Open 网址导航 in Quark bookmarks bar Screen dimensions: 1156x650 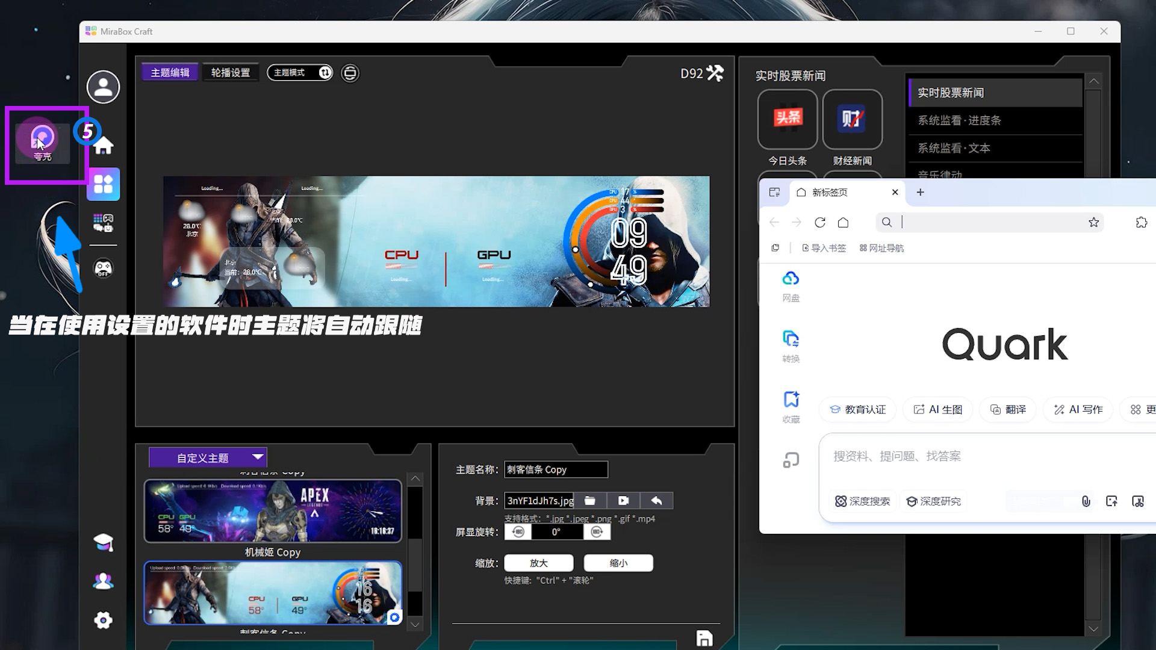point(881,248)
